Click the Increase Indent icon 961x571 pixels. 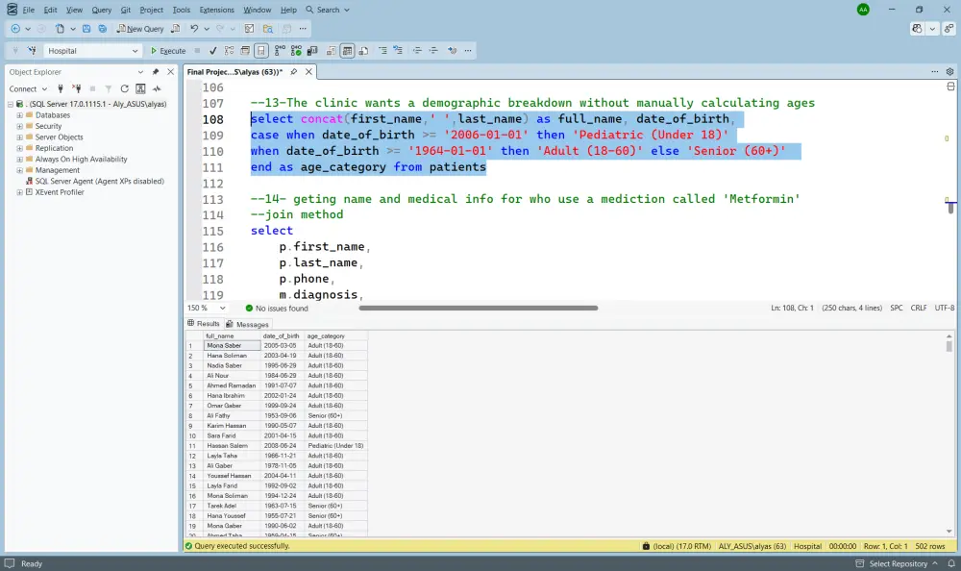point(433,51)
